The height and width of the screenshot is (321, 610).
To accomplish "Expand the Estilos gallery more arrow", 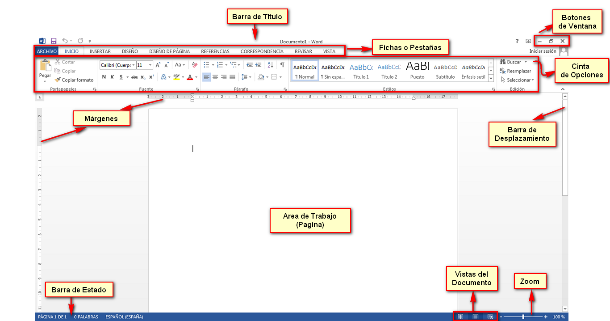I will pos(491,78).
